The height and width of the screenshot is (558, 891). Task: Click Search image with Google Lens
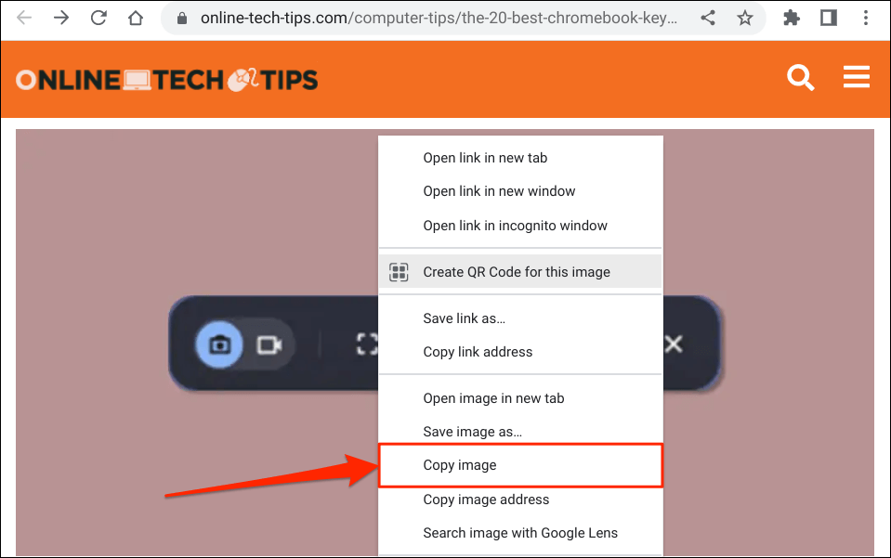pyautogui.click(x=520, y=533)
